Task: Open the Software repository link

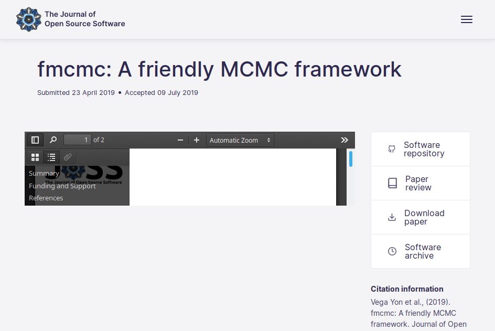Action: pyautogui.click(x=421, y=149)
